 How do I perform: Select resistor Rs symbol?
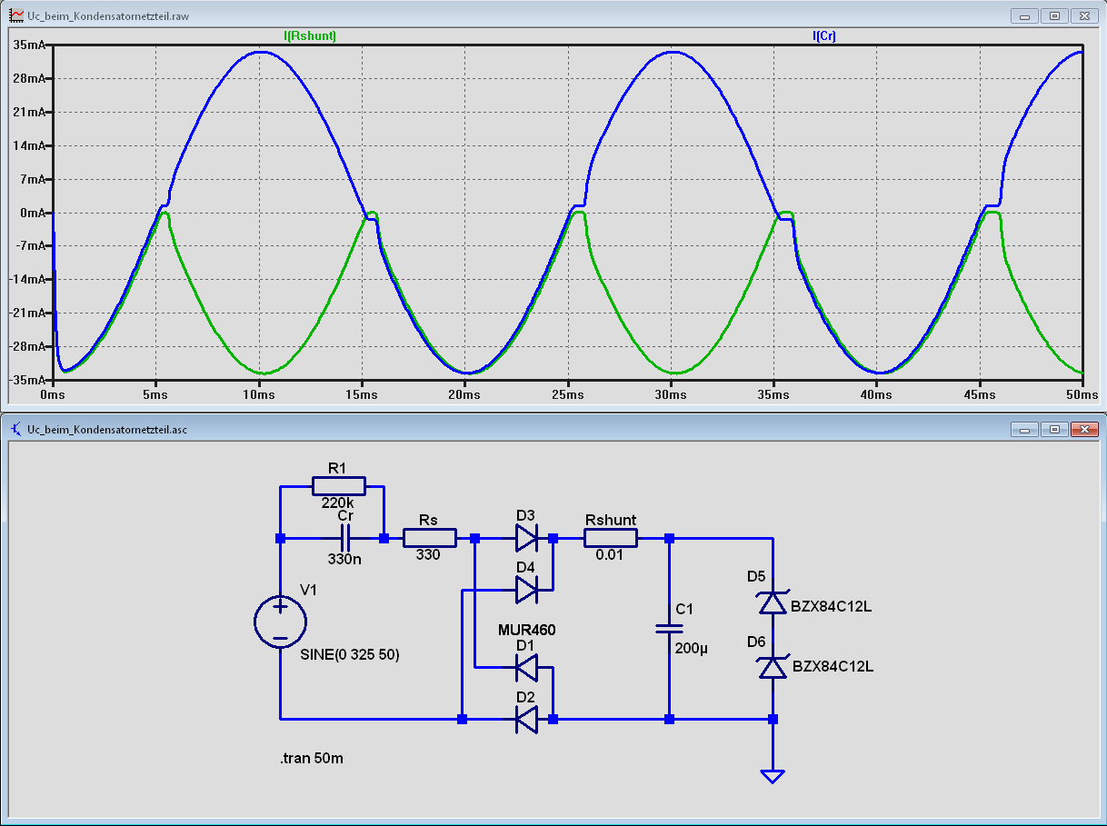coord(429,539)
